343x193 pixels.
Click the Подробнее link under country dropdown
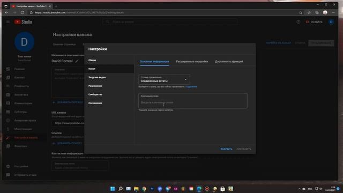pyautogui.click(x=191, y=87)
